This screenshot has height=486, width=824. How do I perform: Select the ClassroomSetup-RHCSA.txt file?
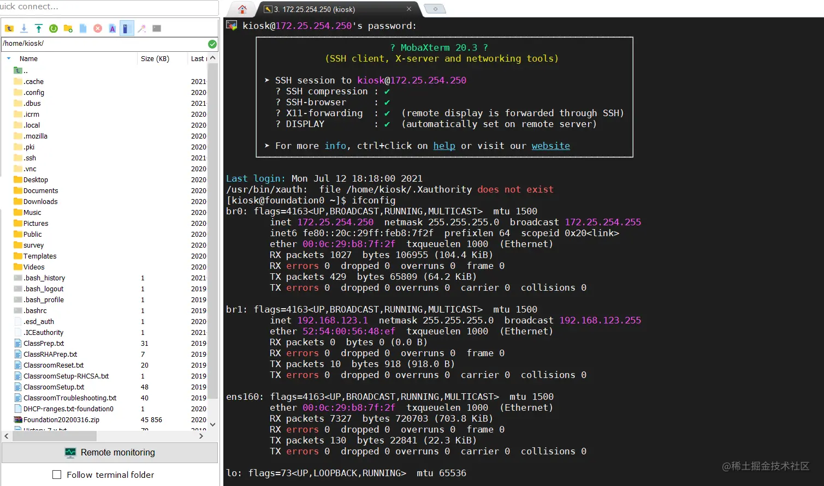61,376
